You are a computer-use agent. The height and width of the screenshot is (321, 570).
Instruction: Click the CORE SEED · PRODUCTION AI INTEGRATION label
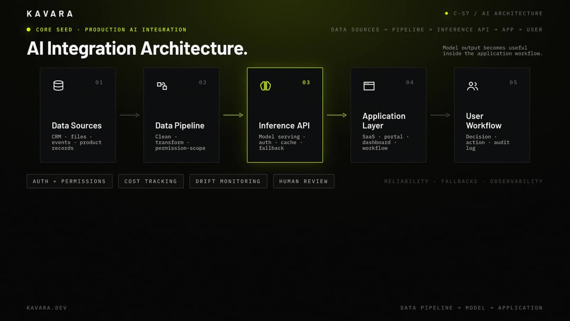point(111,29)
